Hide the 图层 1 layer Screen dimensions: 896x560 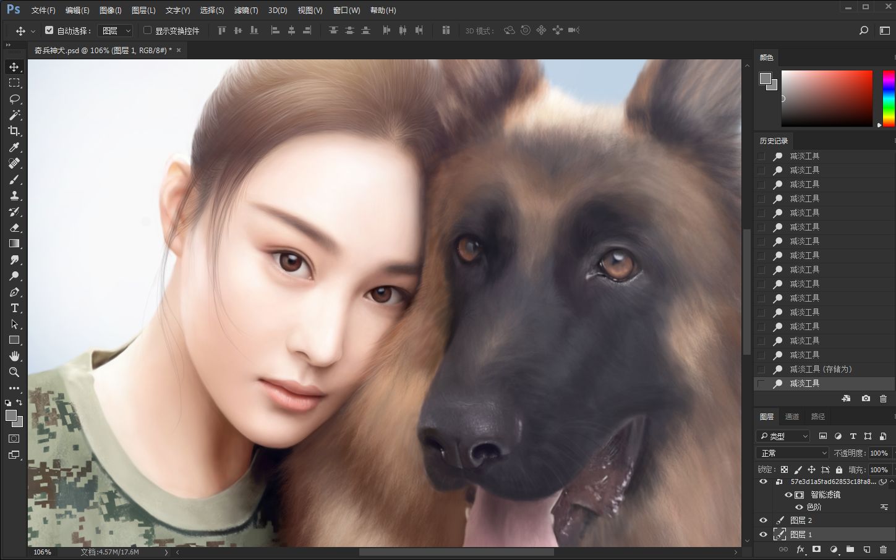point(763,535)
